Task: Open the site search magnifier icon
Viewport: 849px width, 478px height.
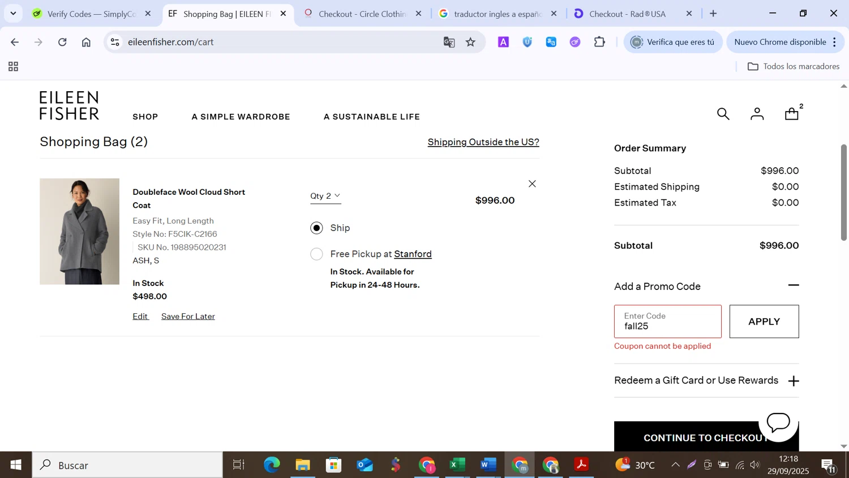Action: pyautogui.click(x=723, y=114)
